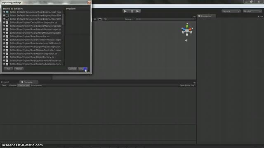
Task: Uncheck RoarFriendsModuleInspector checkbox
Action: [4, 29]
